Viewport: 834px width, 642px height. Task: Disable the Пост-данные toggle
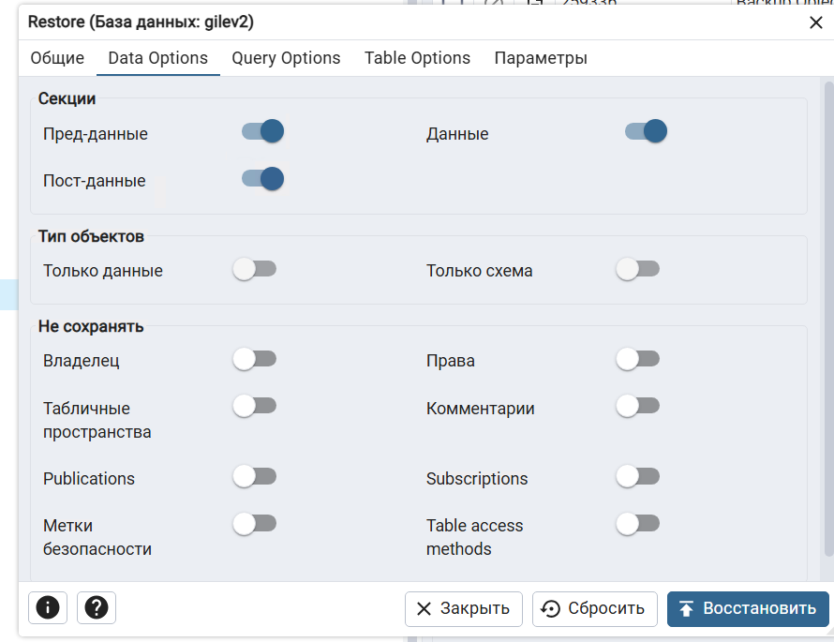(x=262, y=178)
